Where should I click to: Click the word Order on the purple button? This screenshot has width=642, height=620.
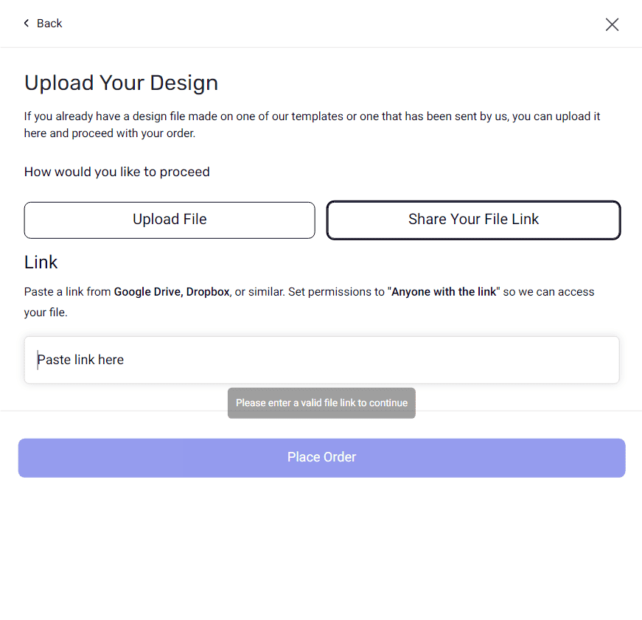point(338,457)
